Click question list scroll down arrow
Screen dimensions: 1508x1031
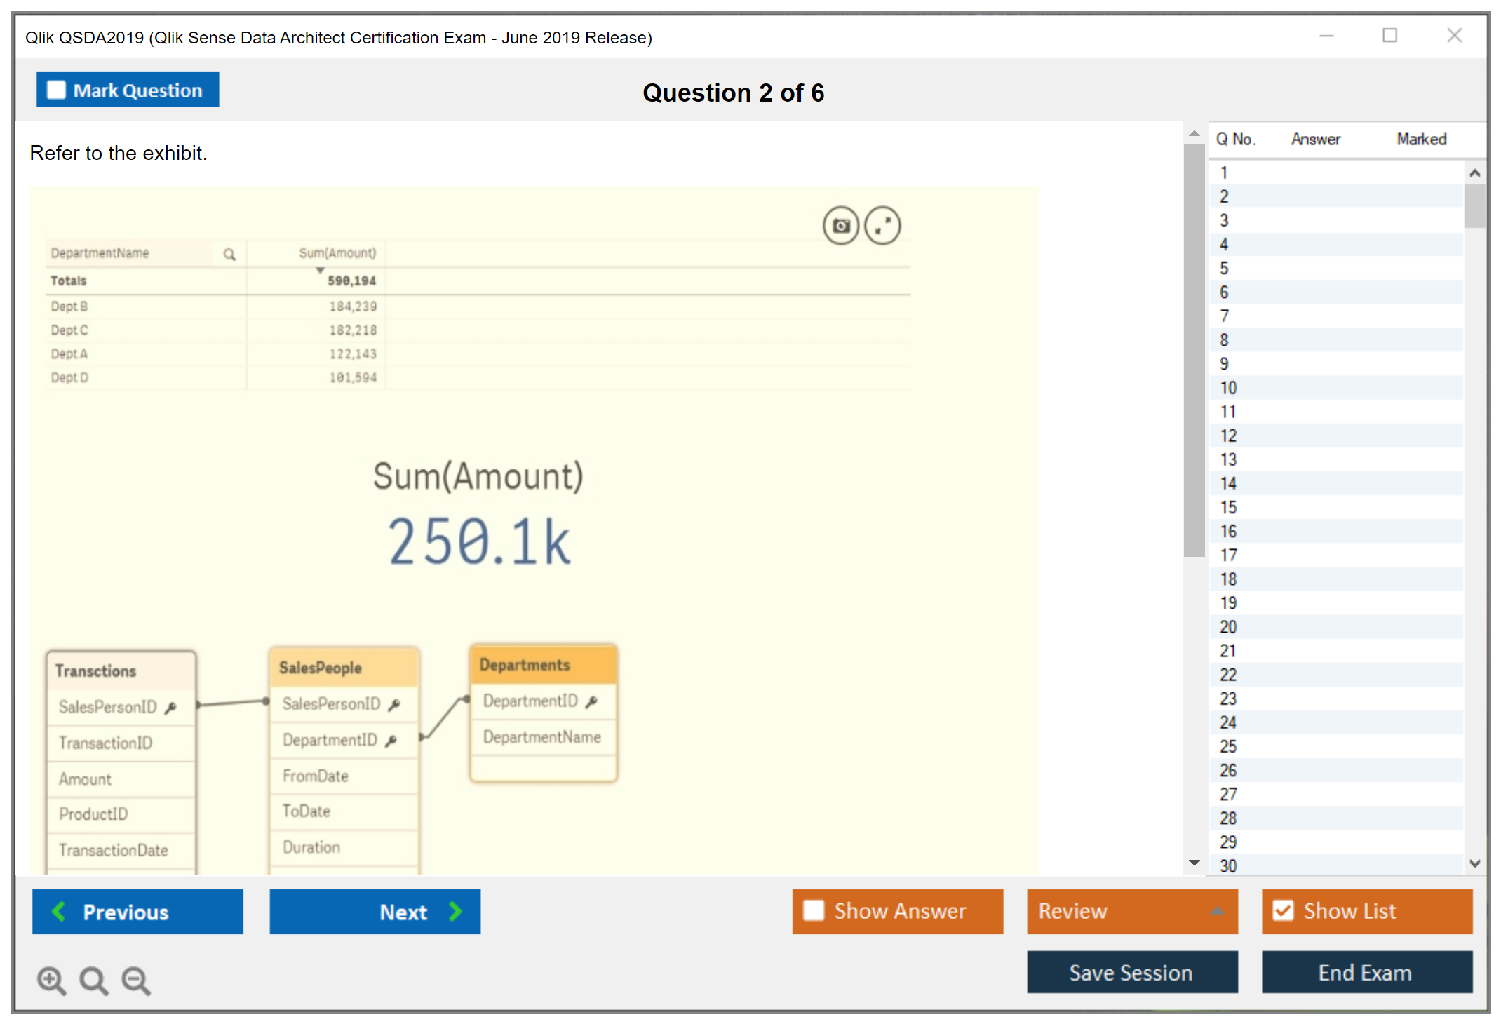(1474, 863)
